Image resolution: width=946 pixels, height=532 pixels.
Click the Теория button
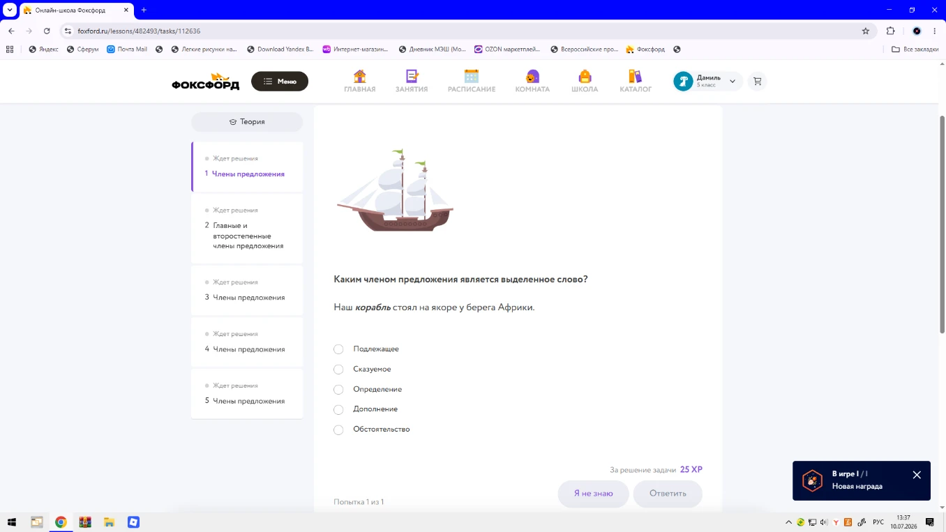pyautogui.click(x=247, y=122)
